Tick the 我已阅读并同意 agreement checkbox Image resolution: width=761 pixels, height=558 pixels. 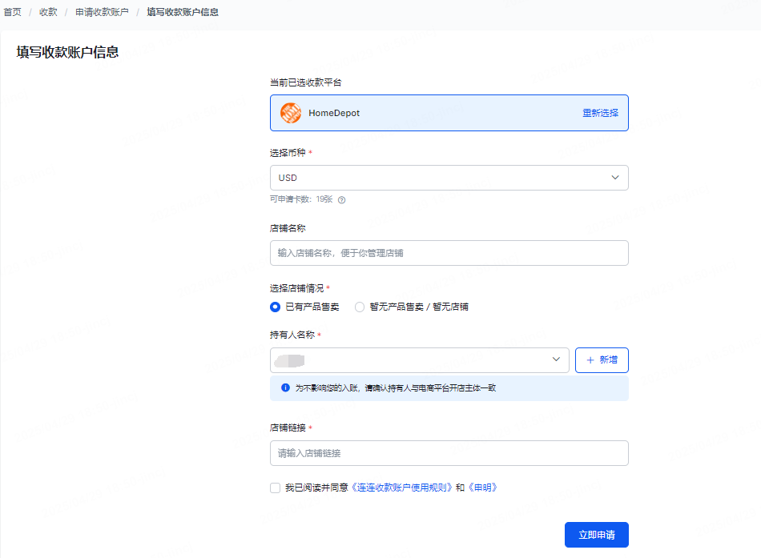point(276,488)
